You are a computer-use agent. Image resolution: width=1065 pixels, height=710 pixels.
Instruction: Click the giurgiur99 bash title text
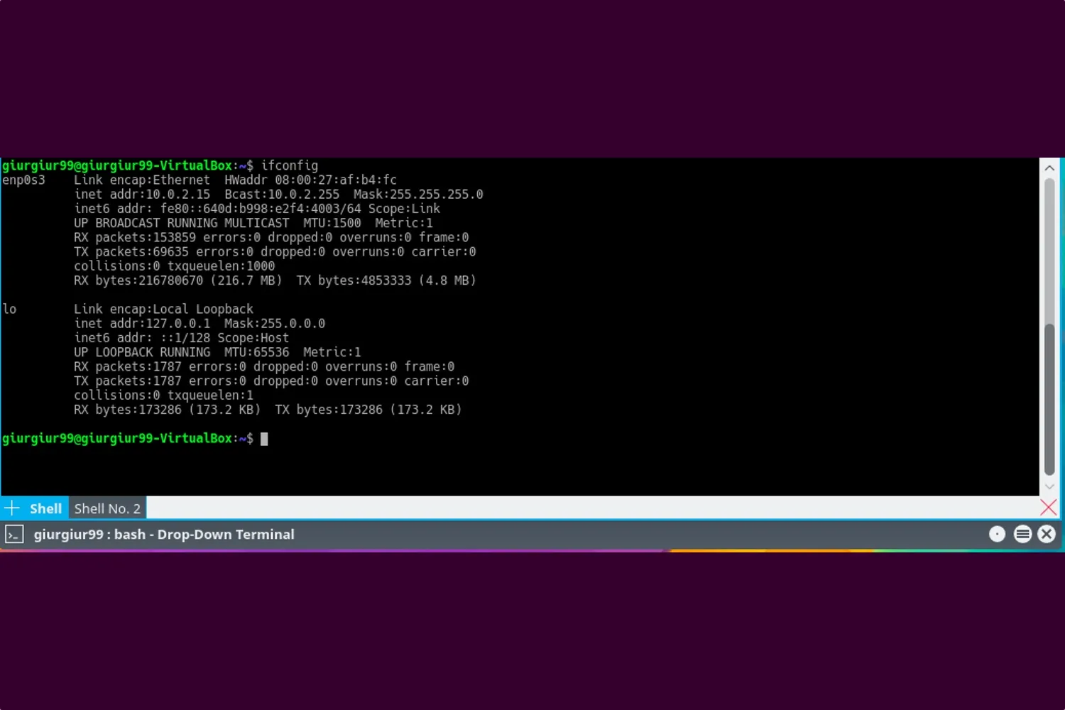[163, 534]
